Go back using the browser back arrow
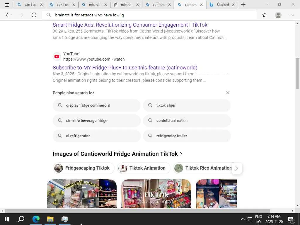Image resolution: width=300 pixels, height=225 pixels. point(8,15)
